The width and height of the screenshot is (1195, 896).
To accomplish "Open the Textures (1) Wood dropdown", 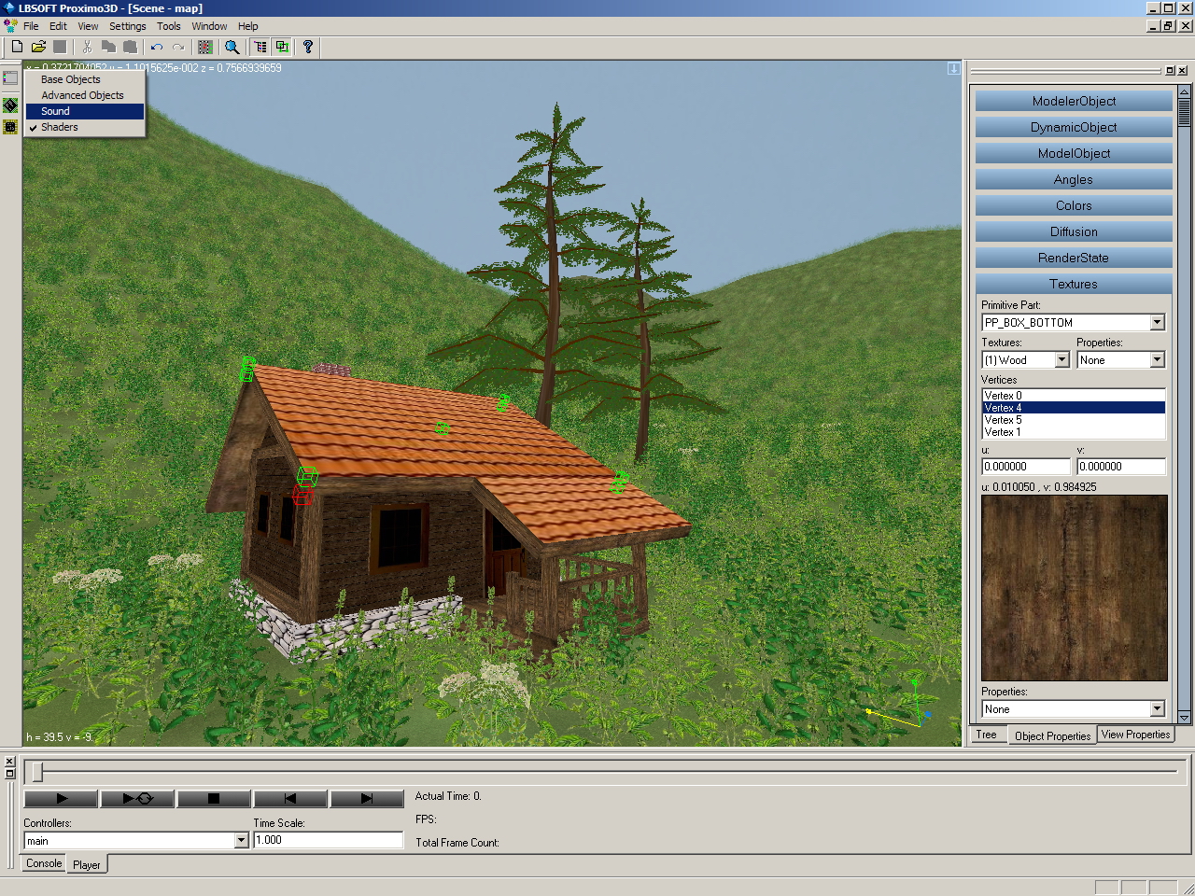I will pos(1061,360).
